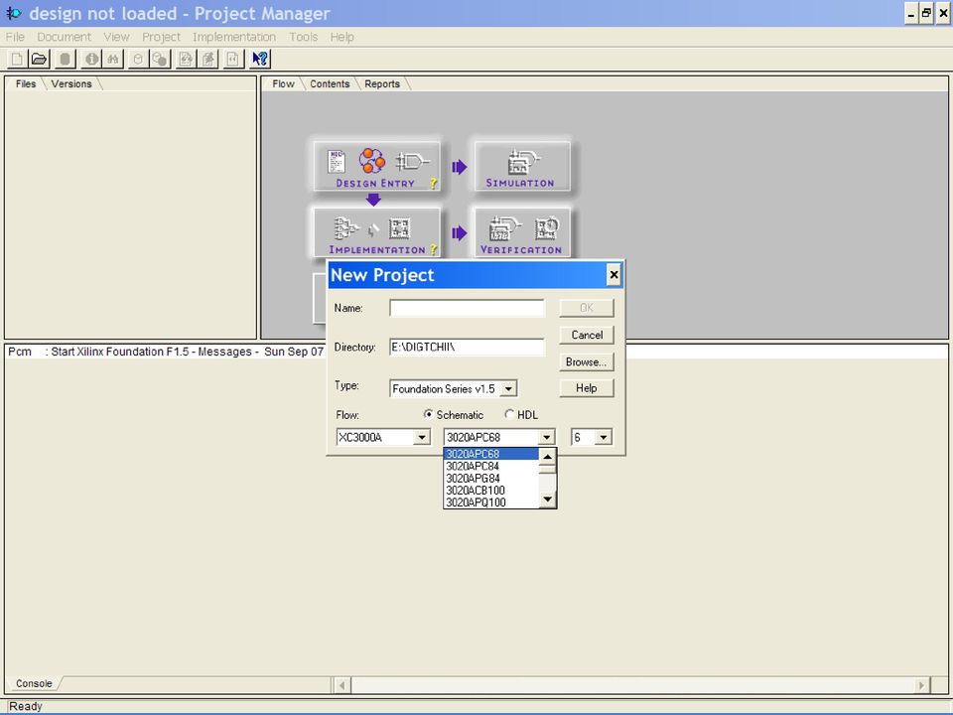Choose 3020ACB100 in the device list
This screenshot has height=715, width=953.
[491, 491]
